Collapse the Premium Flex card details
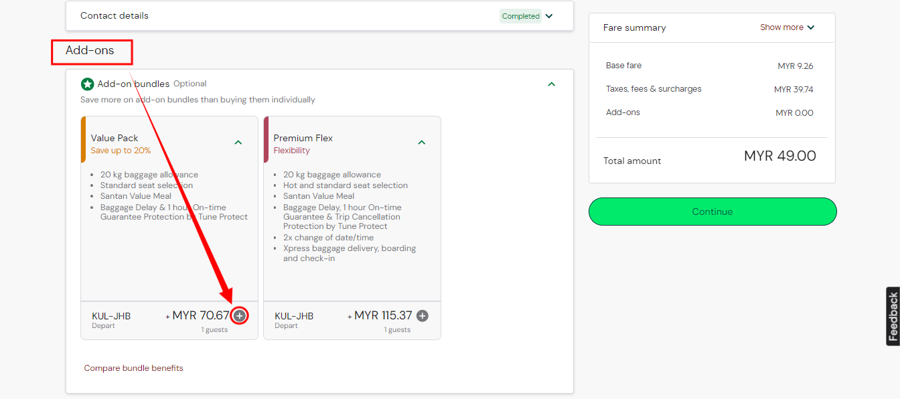 422,143
